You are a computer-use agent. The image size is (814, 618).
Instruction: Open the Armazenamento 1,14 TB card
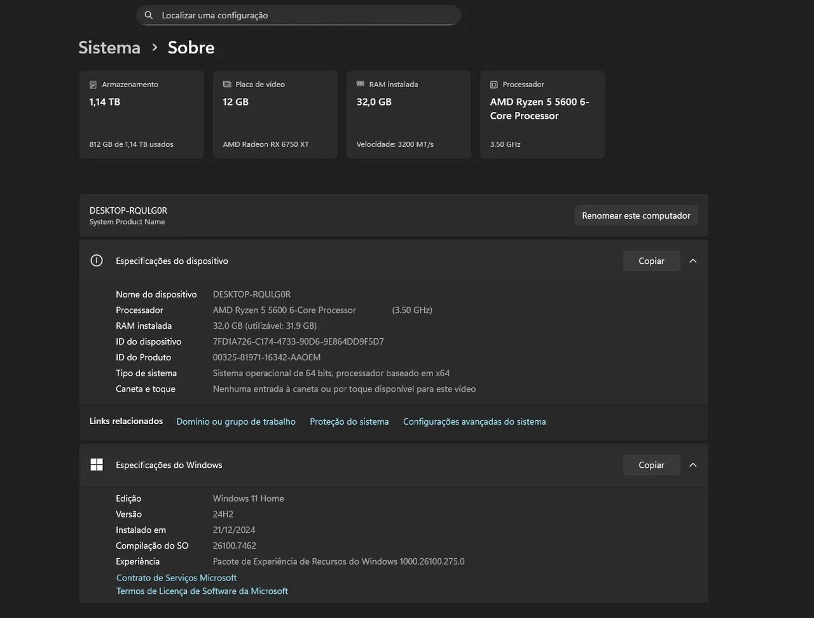[141, 114]
